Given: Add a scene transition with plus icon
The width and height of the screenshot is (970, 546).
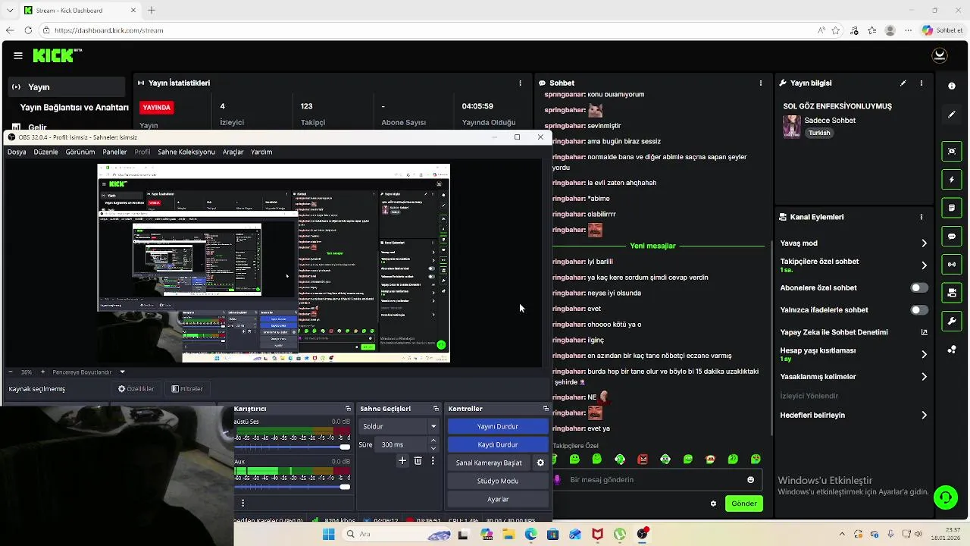Looking at the screenshot, I should [402, 460].
